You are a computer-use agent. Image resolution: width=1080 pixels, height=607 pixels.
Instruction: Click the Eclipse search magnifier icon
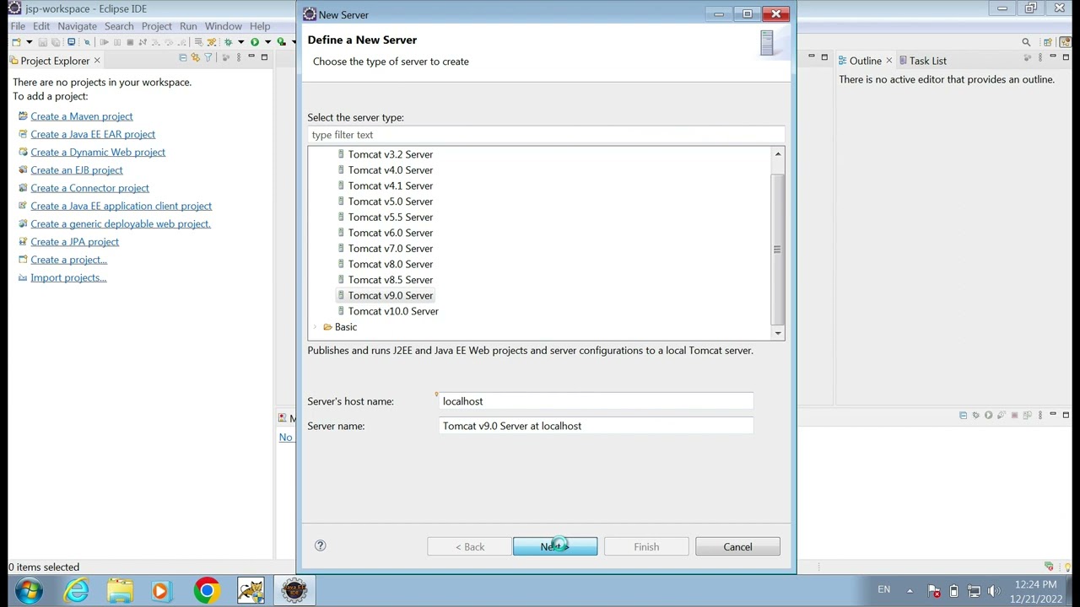(1026, 42)
